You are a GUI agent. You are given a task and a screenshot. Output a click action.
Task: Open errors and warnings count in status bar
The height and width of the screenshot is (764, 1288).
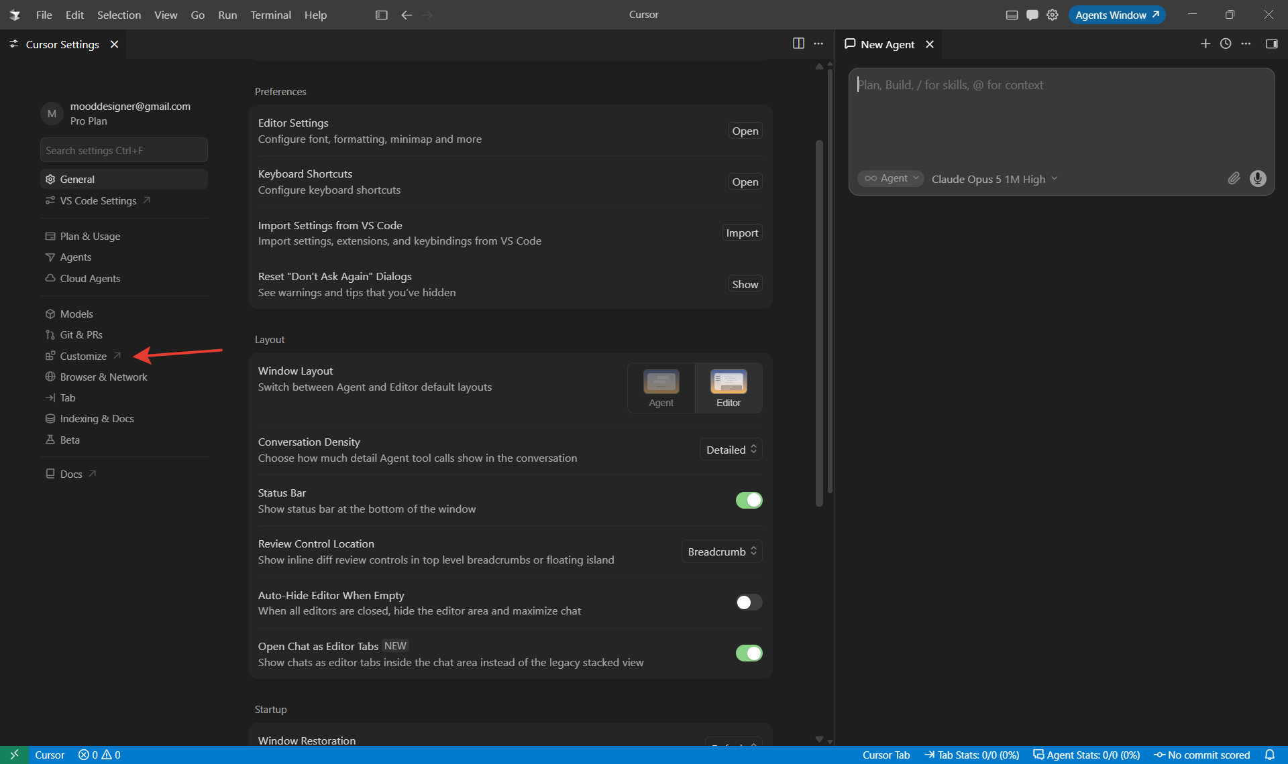pyautogui.click(x=99, y=755)
